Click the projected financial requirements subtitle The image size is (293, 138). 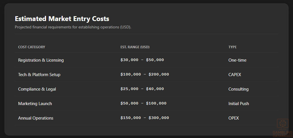tap(73, 27)
